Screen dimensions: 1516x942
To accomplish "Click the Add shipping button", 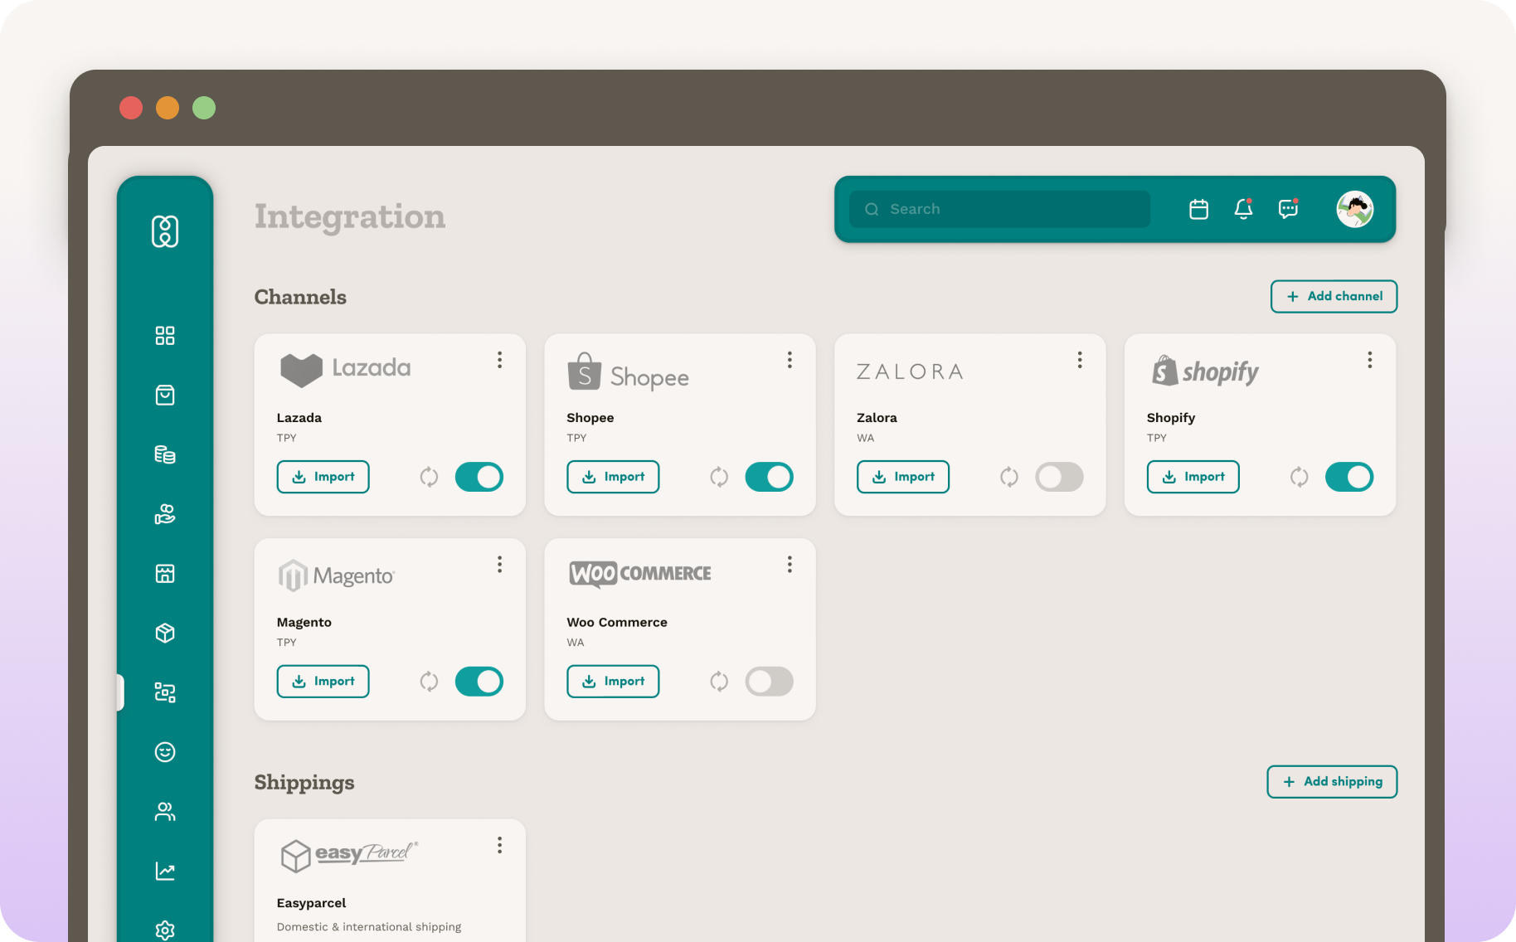I will point(1331,781).
